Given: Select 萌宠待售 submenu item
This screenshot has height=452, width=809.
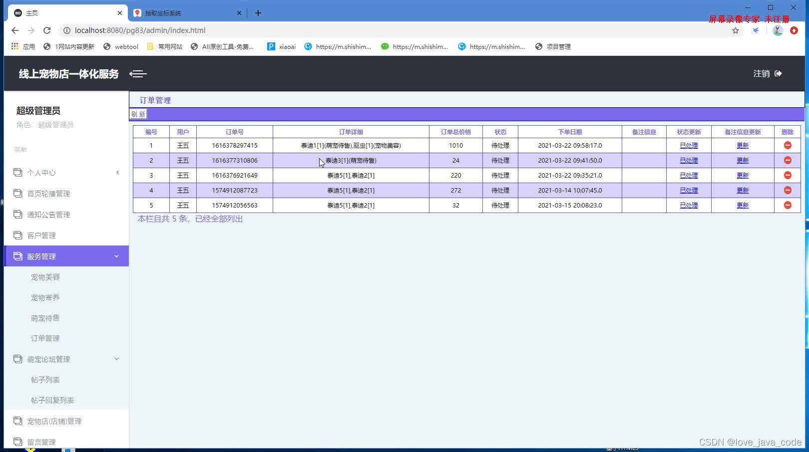Looking at the screenshot, I should (45, 318).
